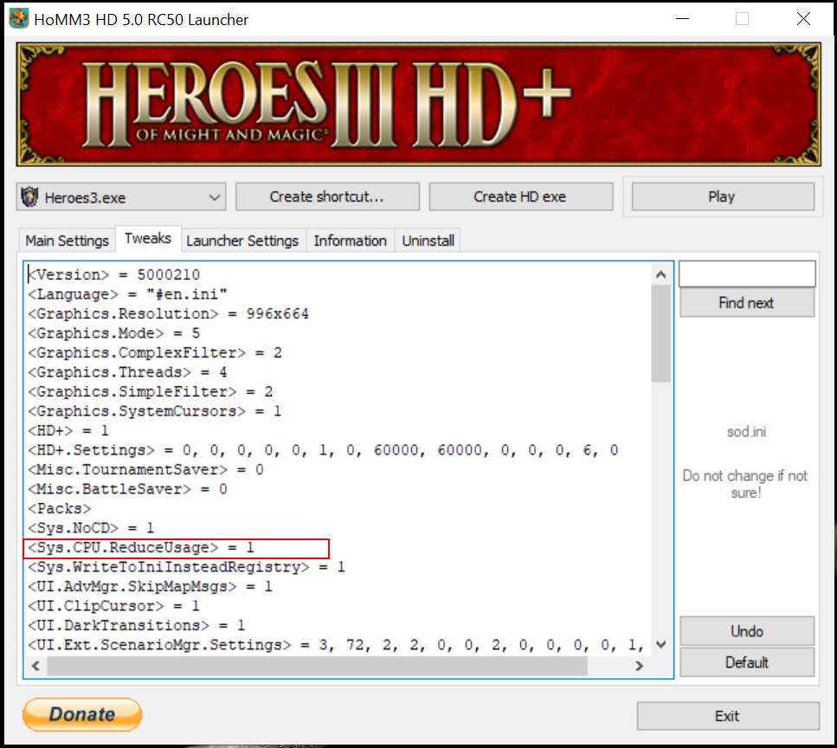Click Create shortcut... button
This screenshot has height=748, width=837.
coord(327,197)
